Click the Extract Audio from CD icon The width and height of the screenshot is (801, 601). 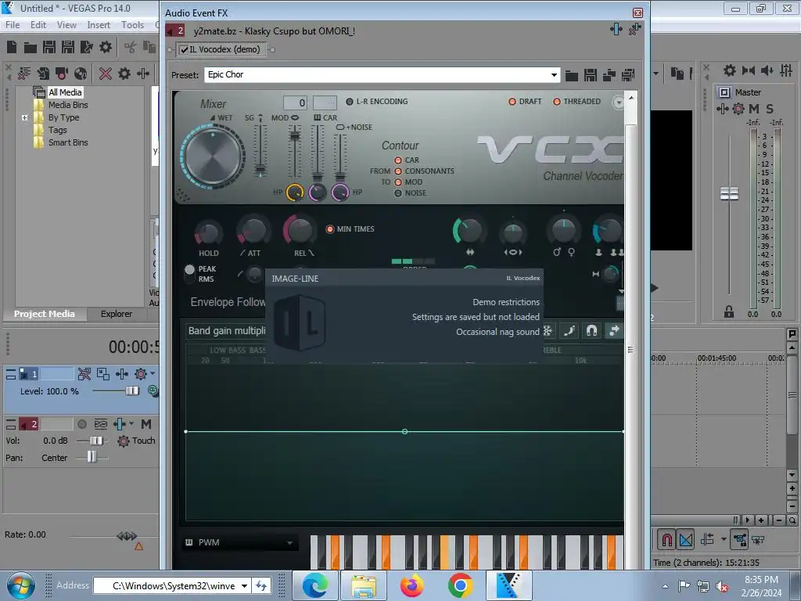point(81,74)
